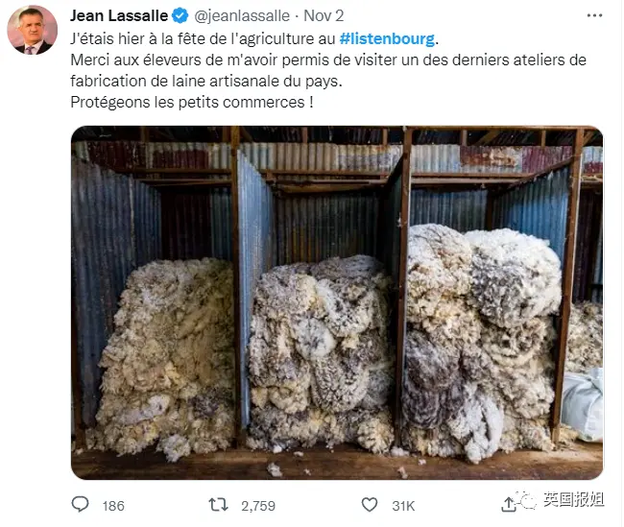The width and height of the screenshot is (624, 527).
Task: Click the tweet text 'Protégeons les petits commerces !'
Action: click(192, 103)
